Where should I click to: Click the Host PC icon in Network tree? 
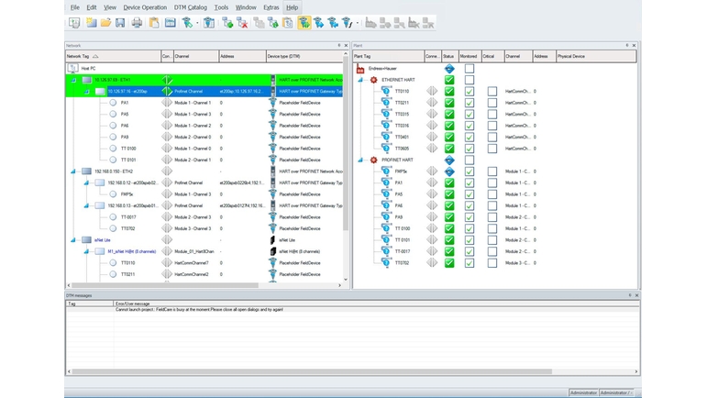73,68
